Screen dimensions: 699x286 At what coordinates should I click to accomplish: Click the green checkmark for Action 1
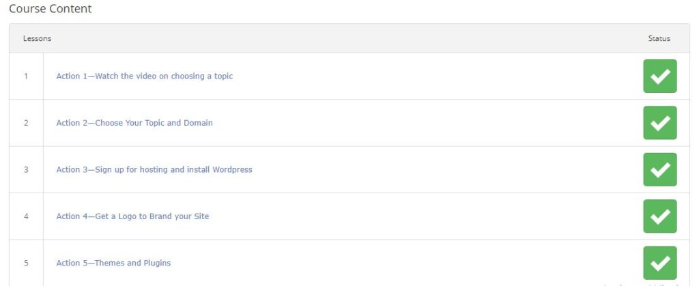pos(660,76)
